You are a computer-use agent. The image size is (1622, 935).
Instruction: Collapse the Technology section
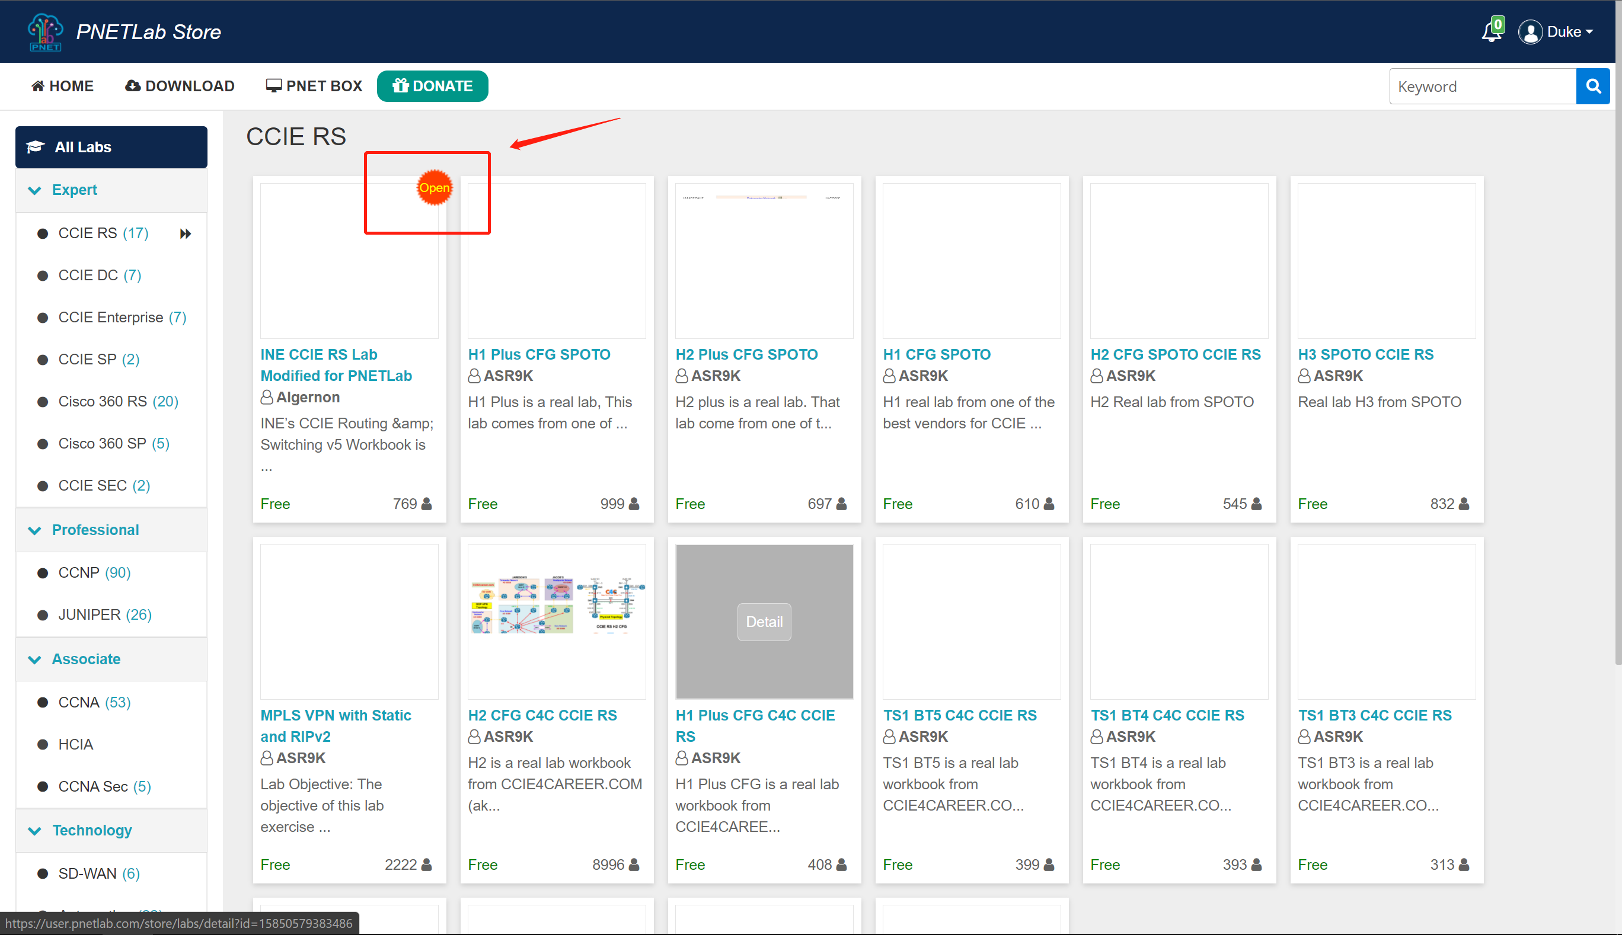pyautogui.click(x=111, y=830)
